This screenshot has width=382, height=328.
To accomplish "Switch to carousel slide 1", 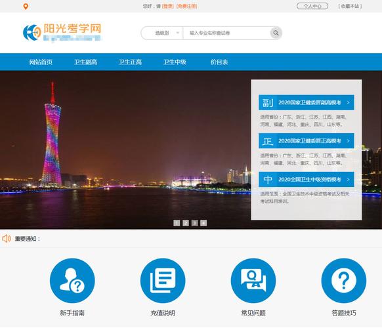I will 177,223.
